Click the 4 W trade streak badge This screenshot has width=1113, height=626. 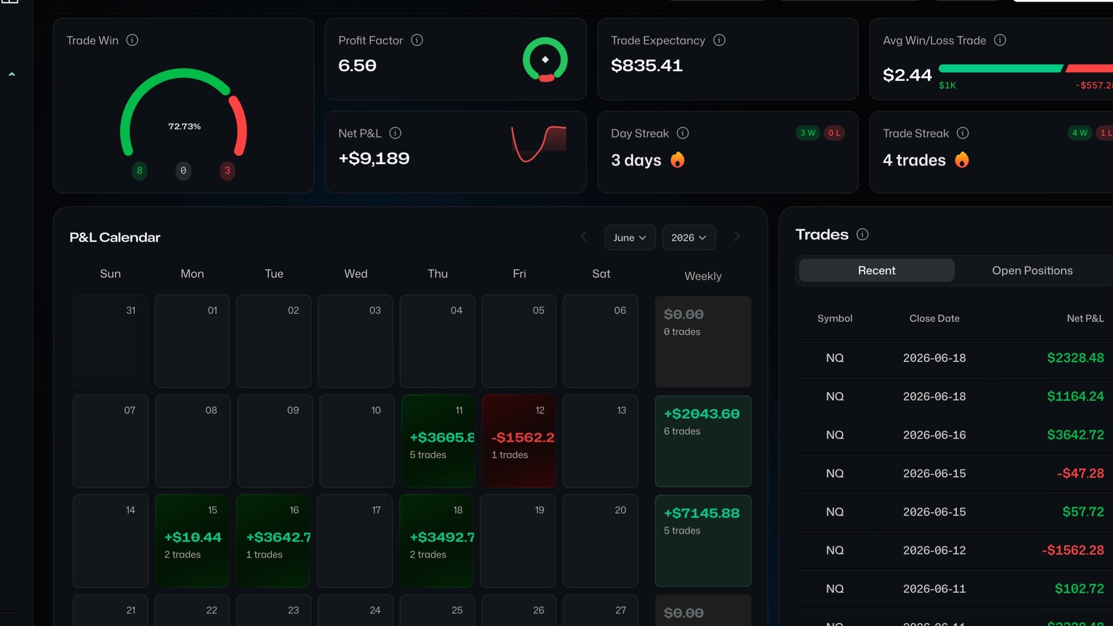[x=1080, y=133]
